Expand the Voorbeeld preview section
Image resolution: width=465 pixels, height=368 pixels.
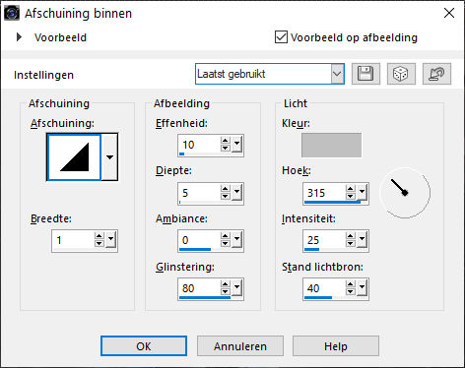click(19, 37)
